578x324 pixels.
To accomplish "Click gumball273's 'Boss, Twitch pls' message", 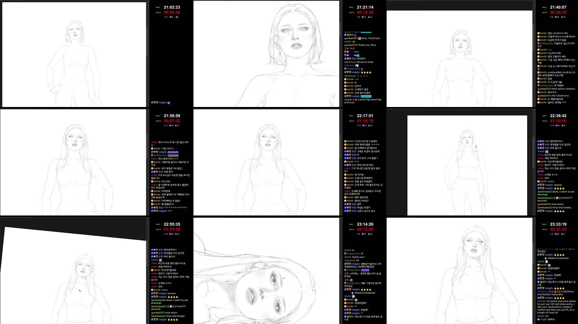I will [362, 38].
